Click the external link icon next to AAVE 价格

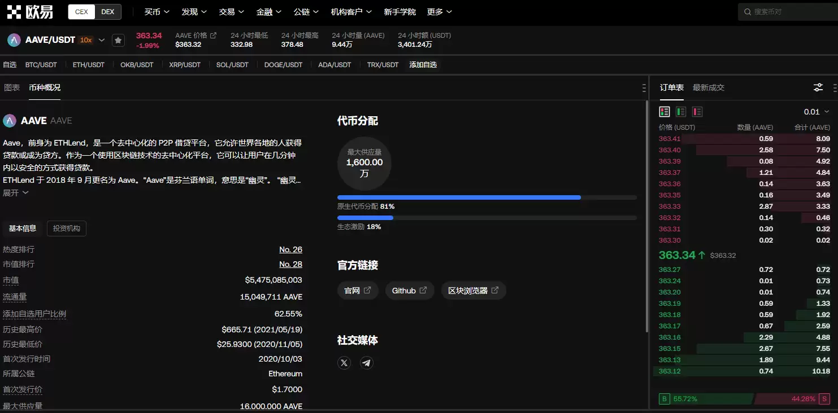coord(213,35)
